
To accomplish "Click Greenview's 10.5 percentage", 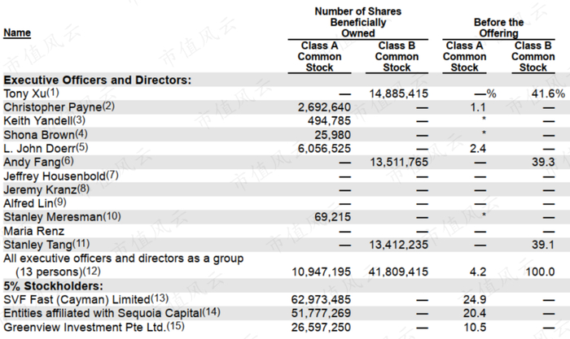I will (475, 327).
